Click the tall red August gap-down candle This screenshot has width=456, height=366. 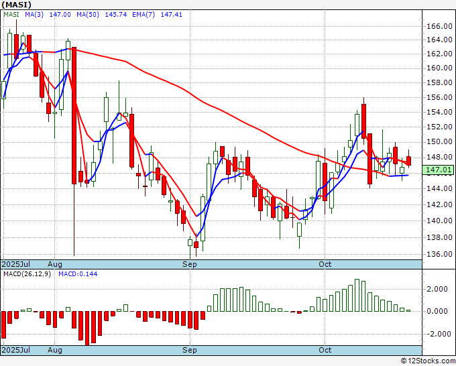74,115
